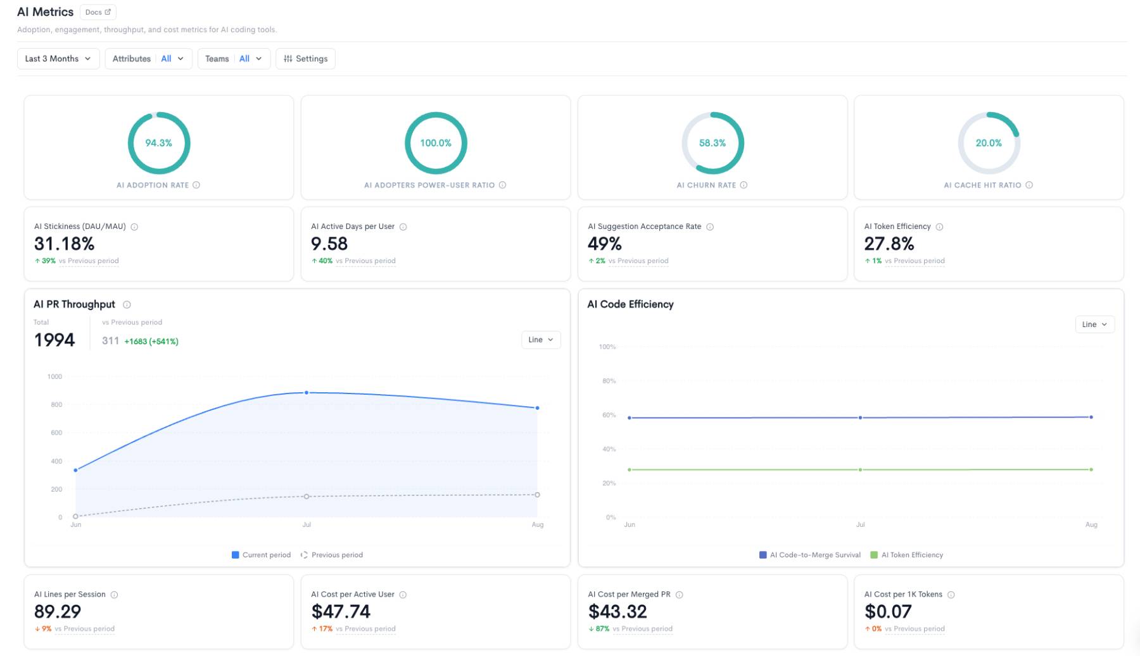Click 'vs Previous period' under 31.18%

[89, 261]
